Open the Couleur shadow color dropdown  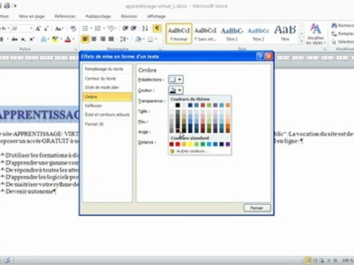[176, 91]
